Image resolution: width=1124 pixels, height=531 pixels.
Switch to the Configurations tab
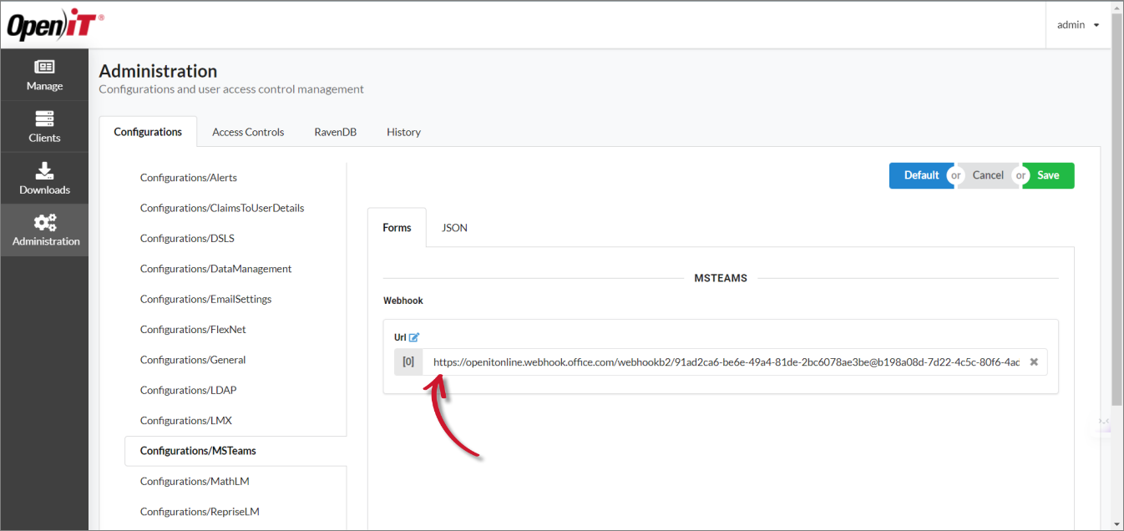148,132
